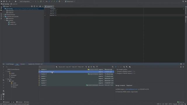This screenshot has height=105, width=187.
Task: Click the cherry-pick icon in log toolbar
Action: tap(89, 67)
